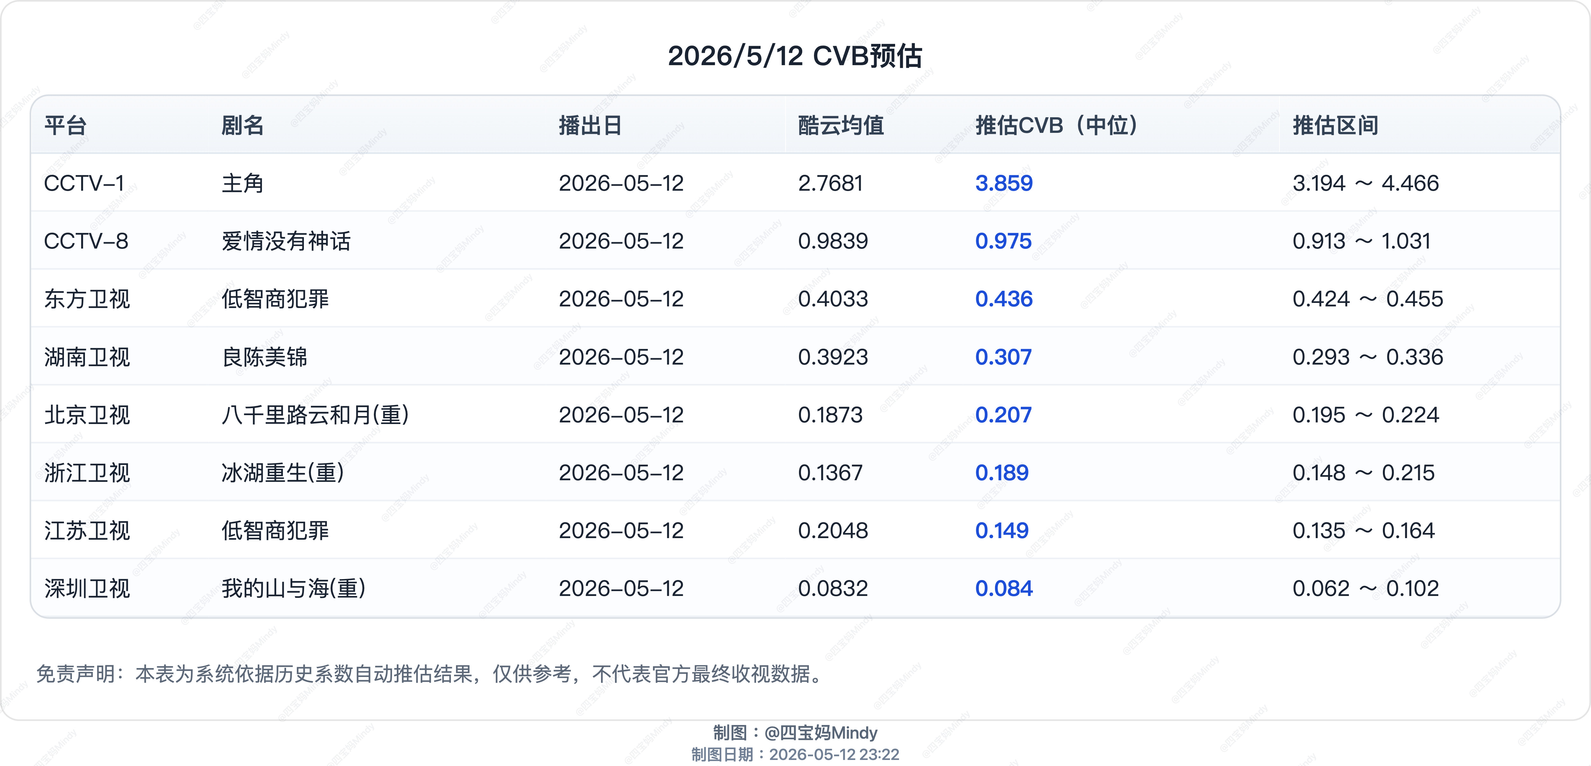This screenshot has width=1591, height=766.
Task: Select the '我的山与海(重)' drama cell
Action: pos(293,589)
